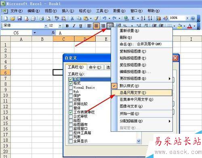The width and height of the screenshot is (202, 158).
Task: Click the Cut scissors icon
Action: tap(72, 18)
